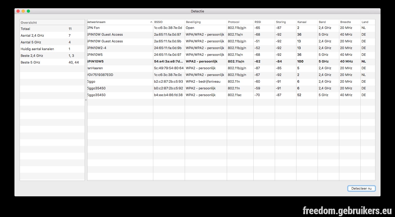Click the Totaal row in Overzicht

52,29
